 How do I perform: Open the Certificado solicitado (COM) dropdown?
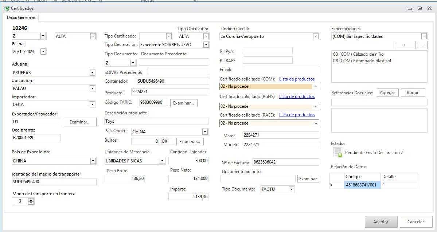(315, 87)
